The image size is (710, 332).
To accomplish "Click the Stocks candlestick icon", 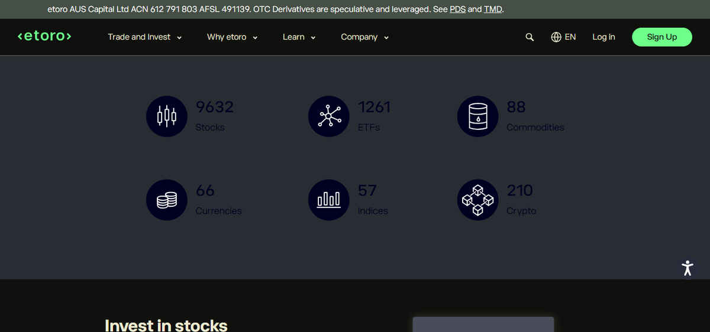I will 167,116.
